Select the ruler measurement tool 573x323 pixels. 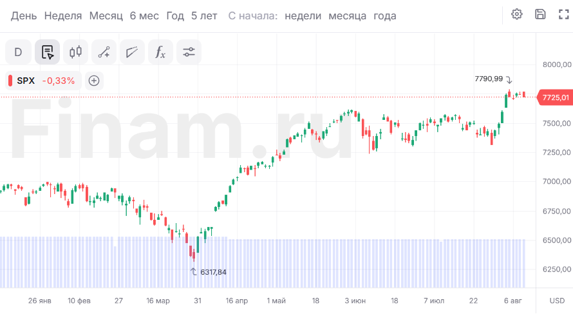(x=132, y=52)
